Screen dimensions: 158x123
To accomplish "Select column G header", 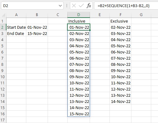I will click(141, 15).
